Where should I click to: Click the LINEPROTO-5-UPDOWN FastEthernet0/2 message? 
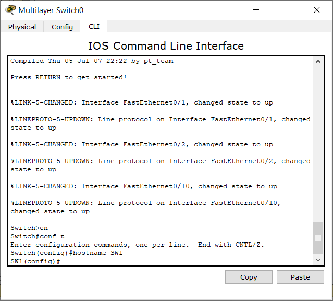coord(161,165)
